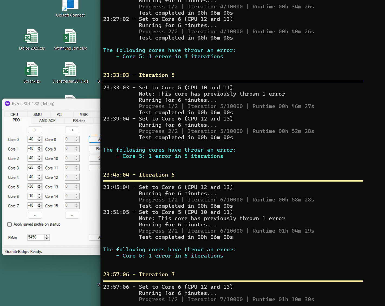
Task: Click the 'Core 11' label in PBO tab
Action: tap(51, 168)
